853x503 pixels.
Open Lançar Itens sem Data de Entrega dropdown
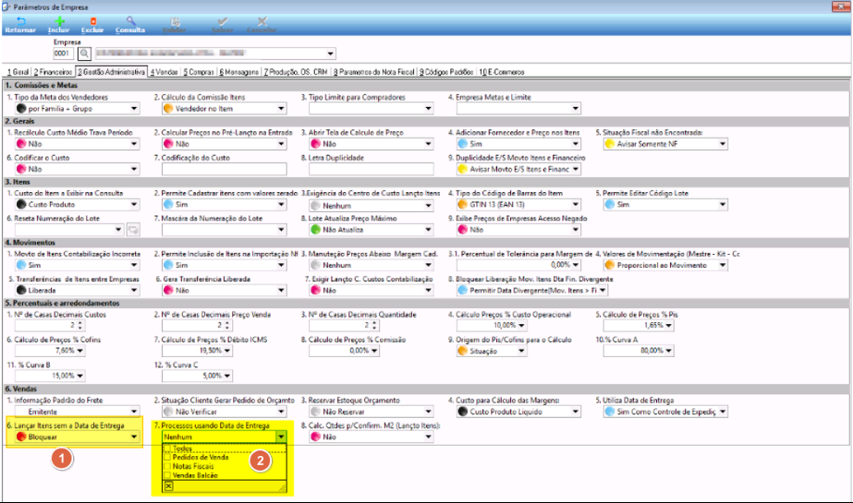tap(134, 437)
